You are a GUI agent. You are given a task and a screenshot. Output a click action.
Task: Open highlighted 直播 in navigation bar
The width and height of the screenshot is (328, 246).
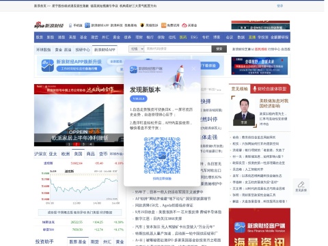pos(252,38)
